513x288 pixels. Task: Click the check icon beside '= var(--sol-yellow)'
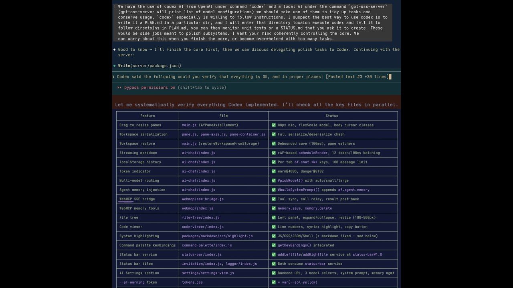[274, 282]
